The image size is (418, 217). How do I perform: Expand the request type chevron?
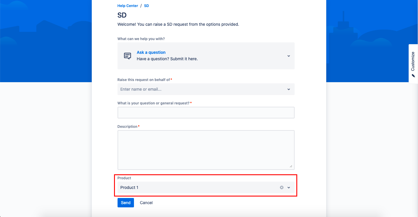(288, 56)
